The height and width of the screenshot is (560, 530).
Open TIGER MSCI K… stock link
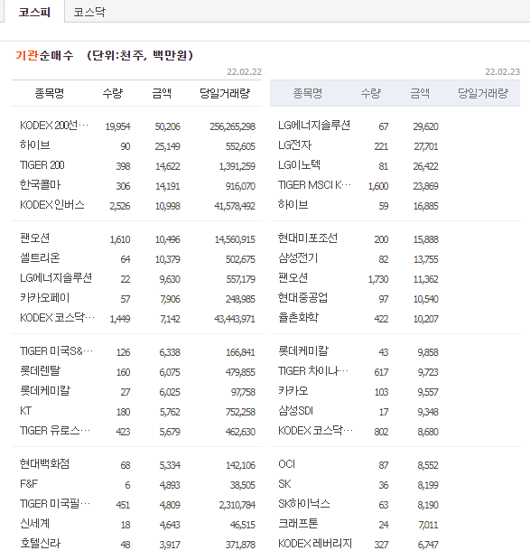tap(314, 185)
